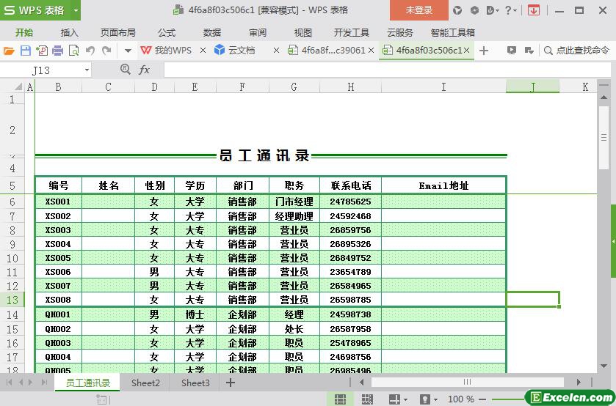Expand the WPS 表格 application menu arrow
The height and width of the screenshot is (406, 616).
coord(76,10)
